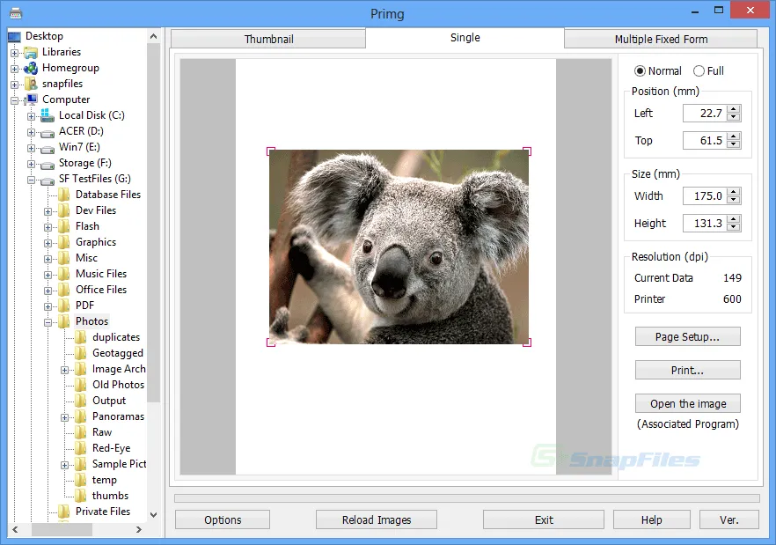Viewport: 776px width, 545px height.
Task: Click the Computer icon in tree
Action: (x=31, y=99)
